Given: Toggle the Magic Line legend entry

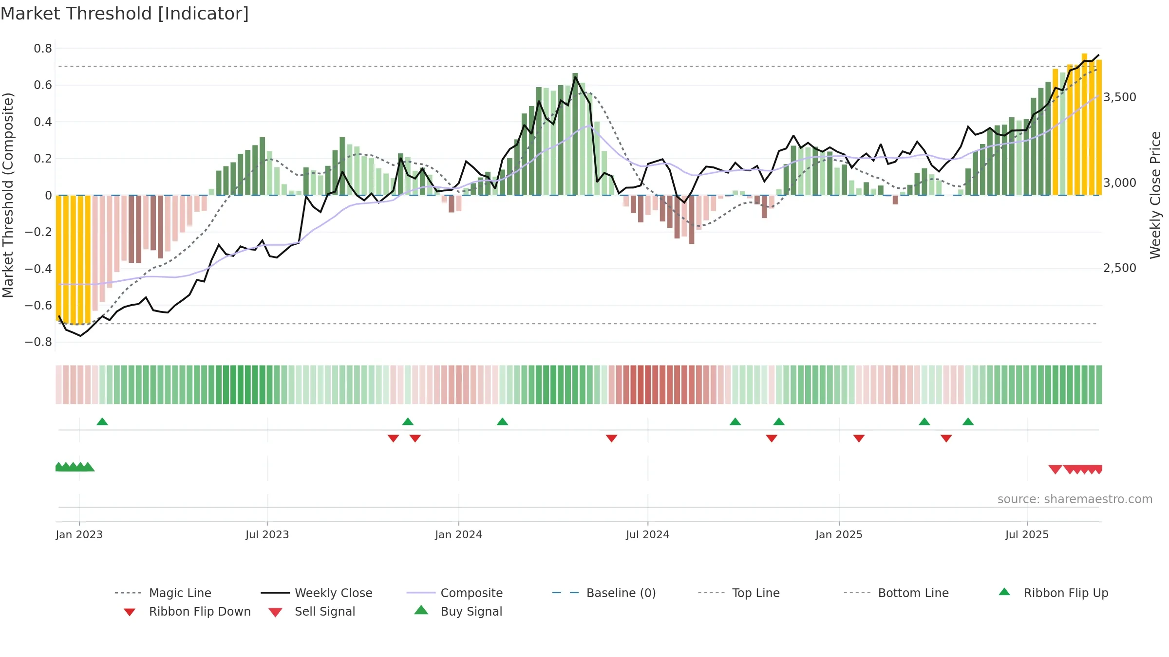Looking at the screenshot, I should point(163,593).
